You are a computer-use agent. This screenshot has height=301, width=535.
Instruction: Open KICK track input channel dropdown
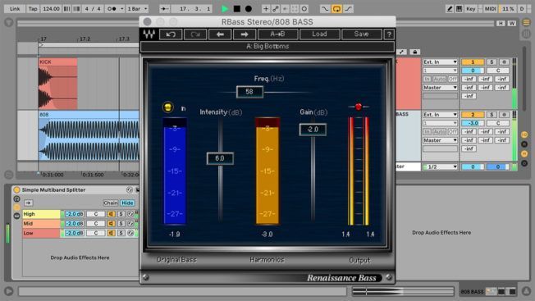(x=440, y=71)
